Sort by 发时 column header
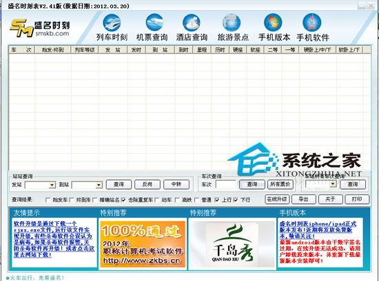This screenshot has width=379, height=281. click(136, 50)
